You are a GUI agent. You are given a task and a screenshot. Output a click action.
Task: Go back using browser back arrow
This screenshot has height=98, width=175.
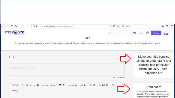3,26
